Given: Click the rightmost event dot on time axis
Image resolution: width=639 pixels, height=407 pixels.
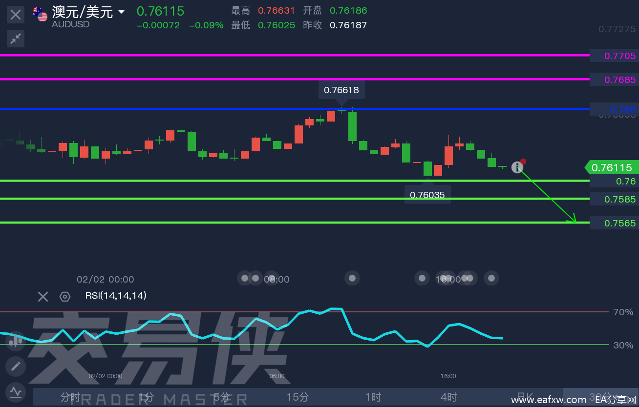Looking at the screenshot, I should coord(491,278).
